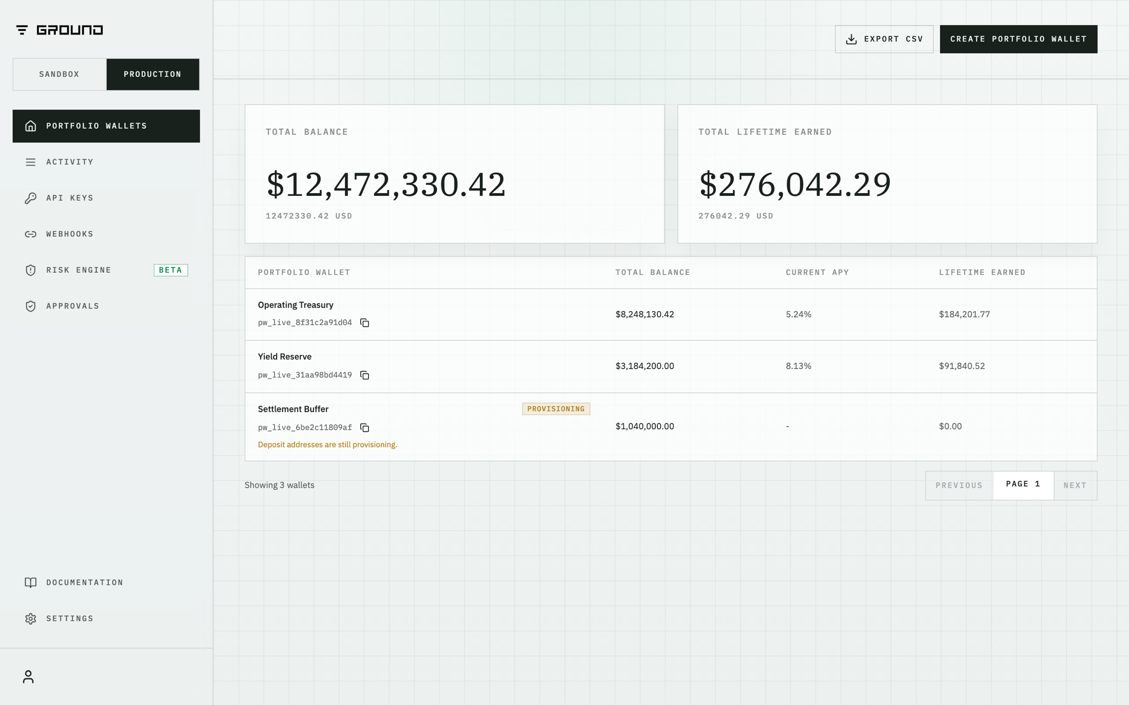The width and height of the screenshot is (1129, 705).
Task: Click the deposit addresses provisioning notice
Action: 327,445
